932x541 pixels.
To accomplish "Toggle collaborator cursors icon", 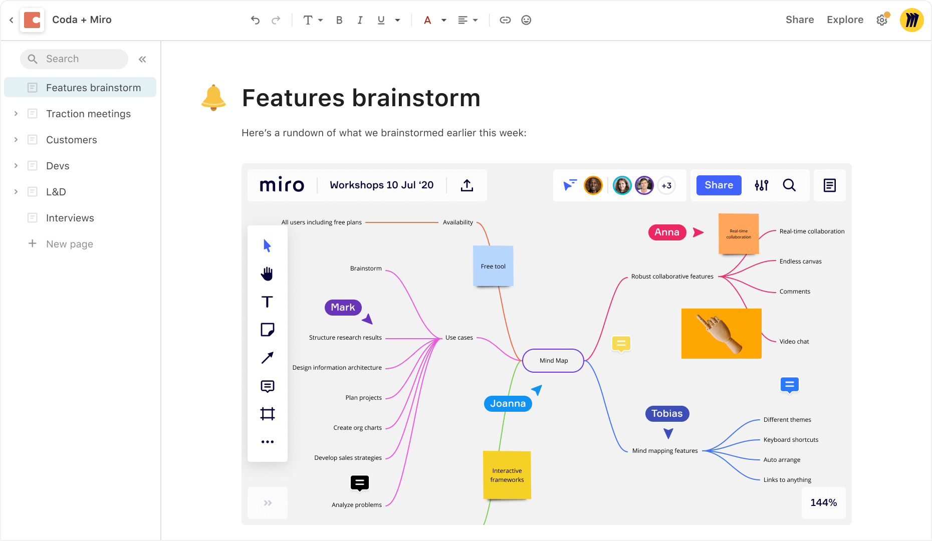I will click(x=570, y=185).
